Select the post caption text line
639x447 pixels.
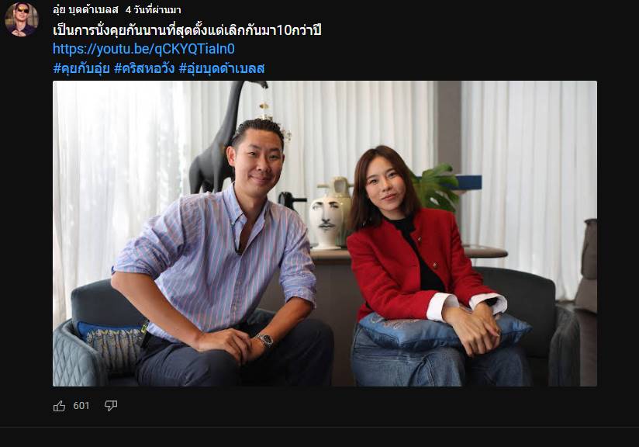click(x=187, y=29)
